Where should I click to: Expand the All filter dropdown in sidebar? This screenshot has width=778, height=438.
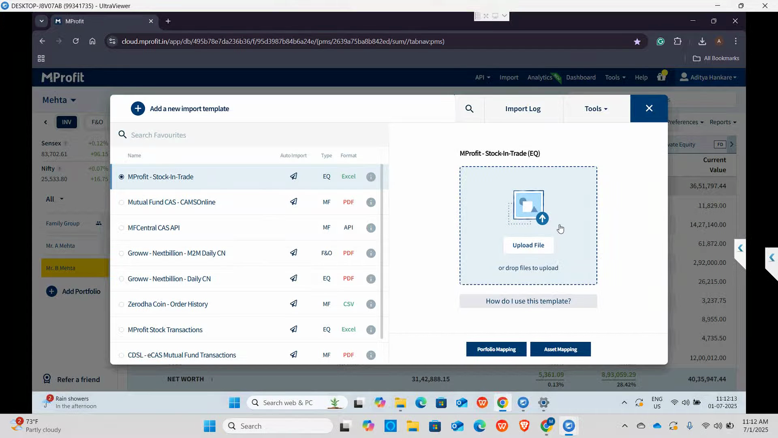pos(55,199)
